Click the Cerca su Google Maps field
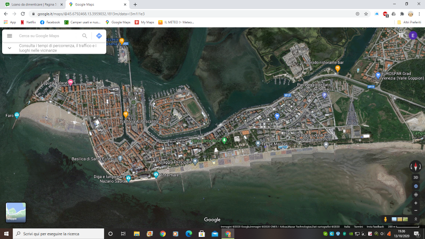This screenshot has width=425, height=239. [x=48, y=36]
